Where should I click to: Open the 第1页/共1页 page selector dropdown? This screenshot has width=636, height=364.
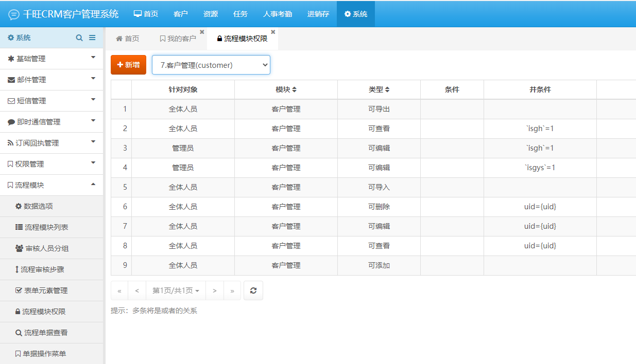click(x=176, y=290)
